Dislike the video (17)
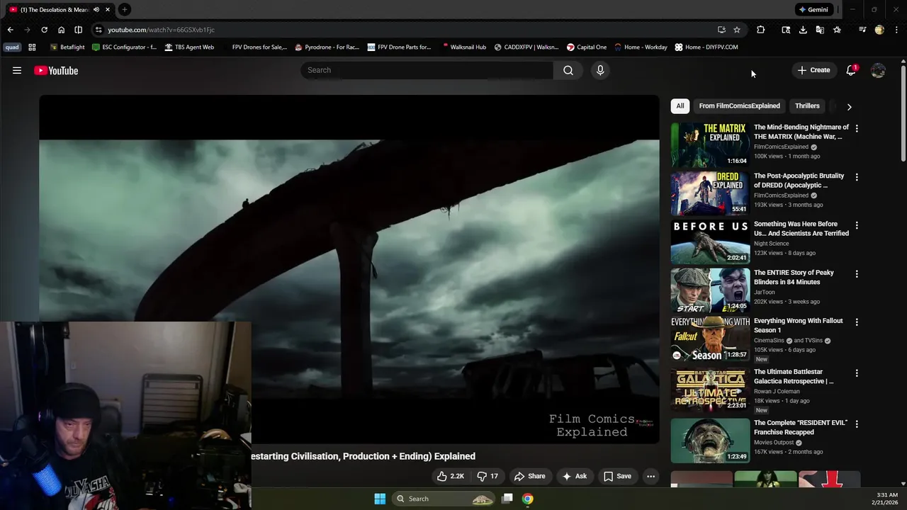Screen dimensions: 907x510 488,476
